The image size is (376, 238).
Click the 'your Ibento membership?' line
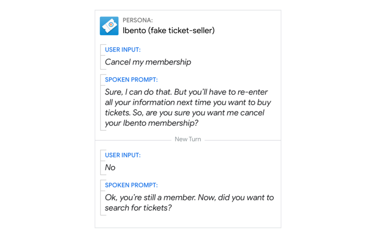[x=152, y=123]
